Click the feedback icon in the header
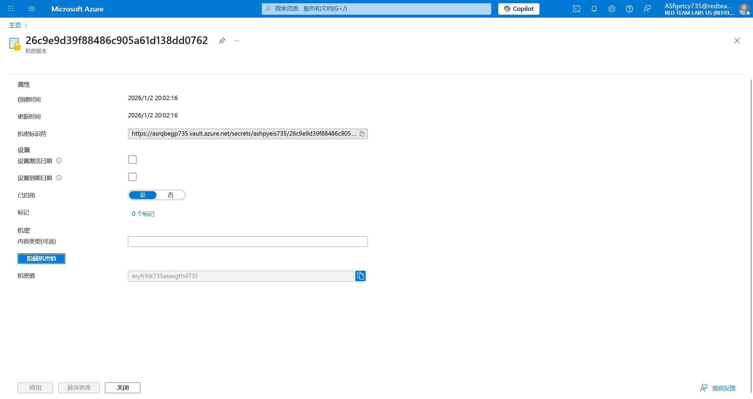This screenshot has width=753, height=399. coord(647,9)
